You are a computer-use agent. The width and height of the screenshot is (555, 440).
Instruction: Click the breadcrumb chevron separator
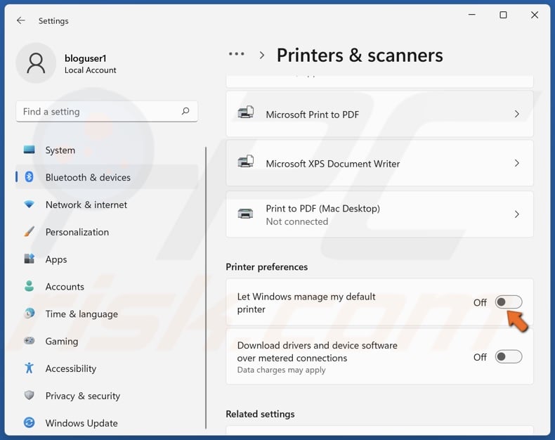click(x=262, y=56)
